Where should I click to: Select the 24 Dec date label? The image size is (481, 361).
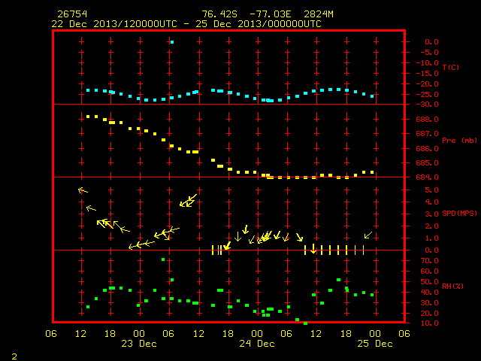(257, 344)
